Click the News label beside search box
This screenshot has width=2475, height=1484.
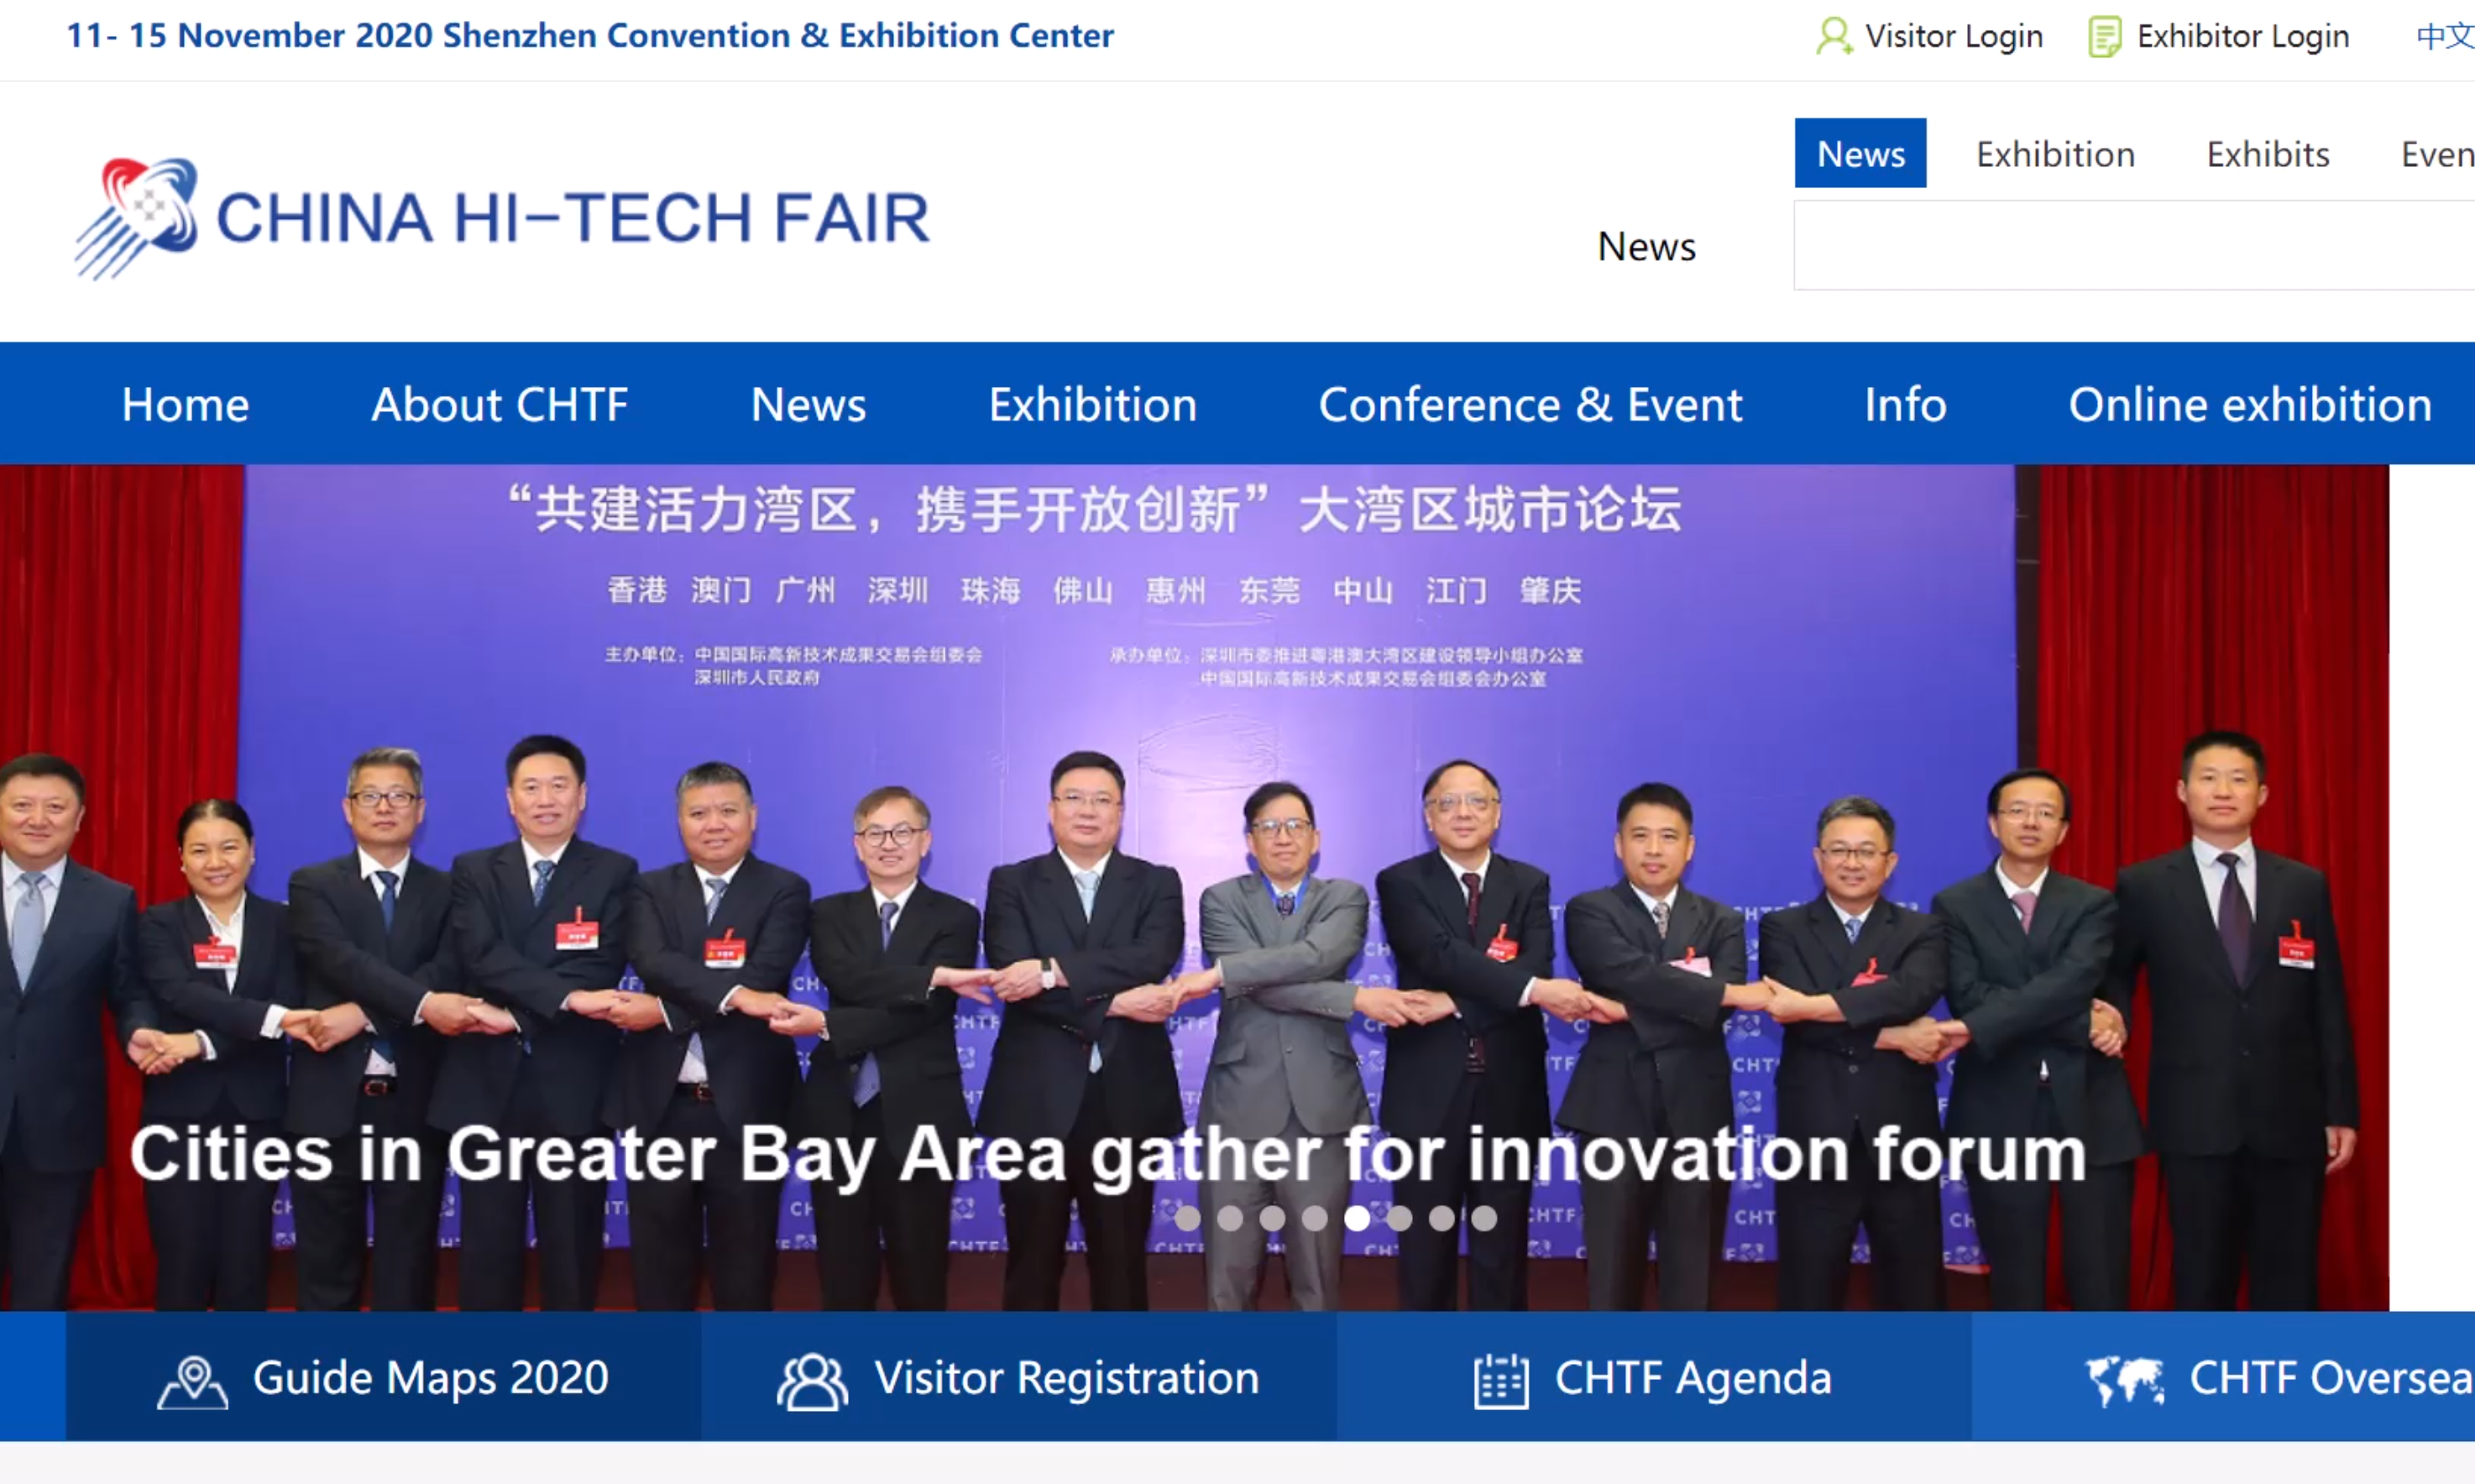(x=1646, y=246)
